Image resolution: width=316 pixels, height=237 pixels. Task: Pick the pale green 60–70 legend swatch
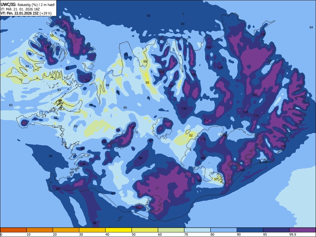point(171,230)
